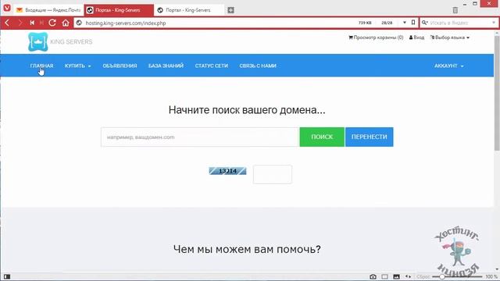Click the rewind history button

pos(32,23)
